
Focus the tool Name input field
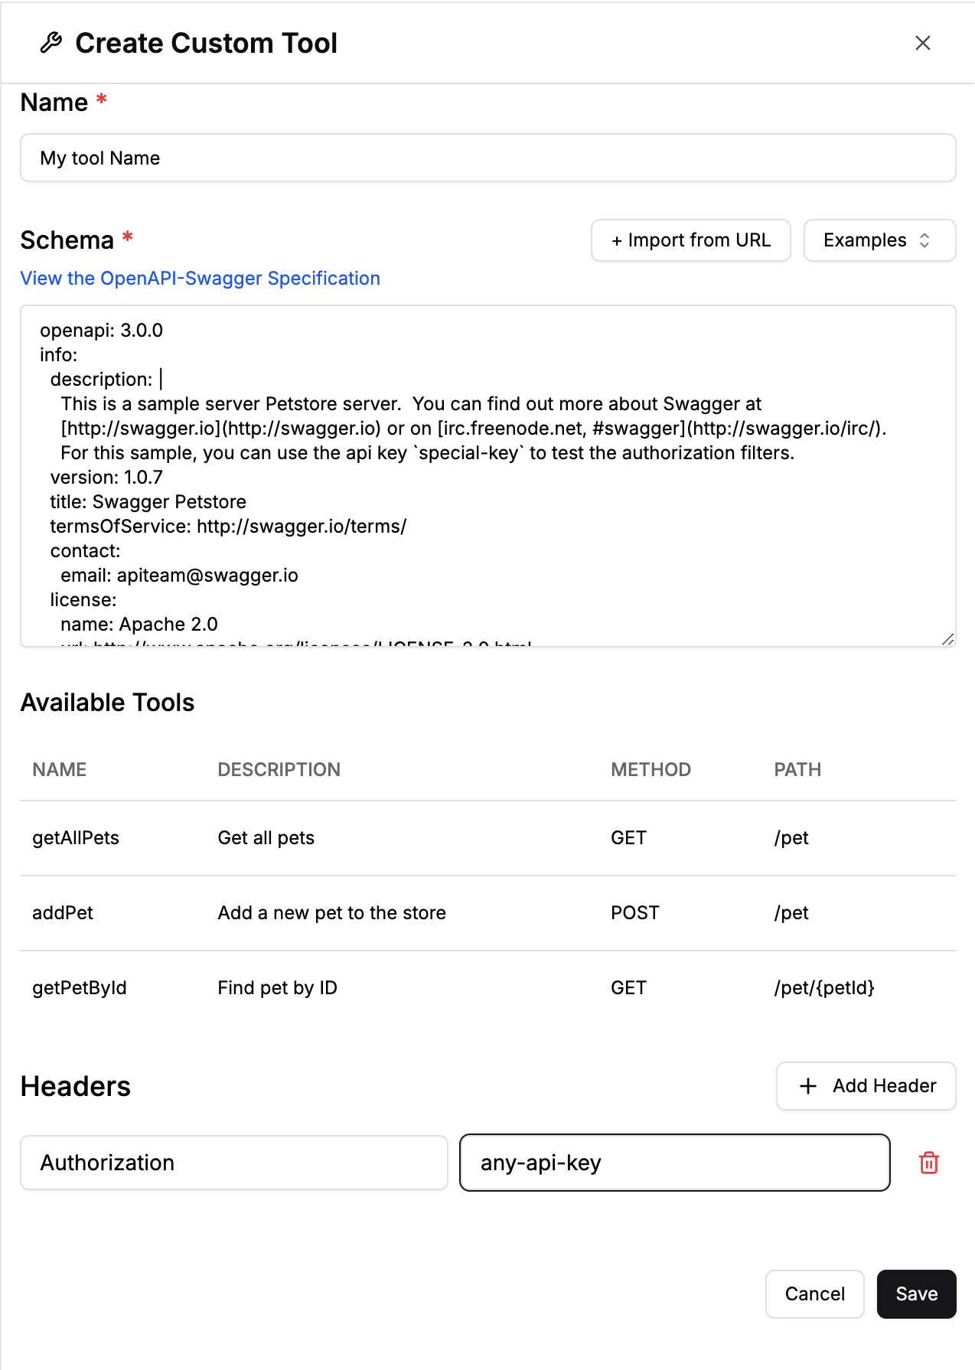[487, 158]
